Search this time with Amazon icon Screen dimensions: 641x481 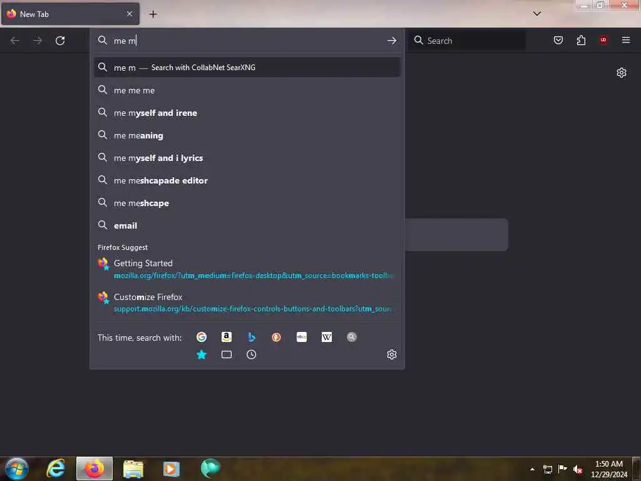227,337
